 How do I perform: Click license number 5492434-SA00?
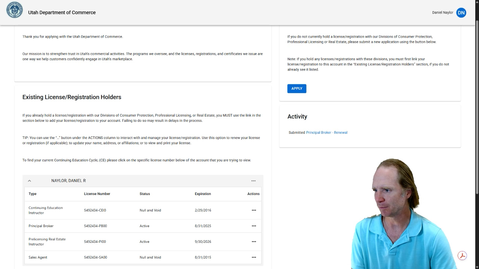click(95, 257)
